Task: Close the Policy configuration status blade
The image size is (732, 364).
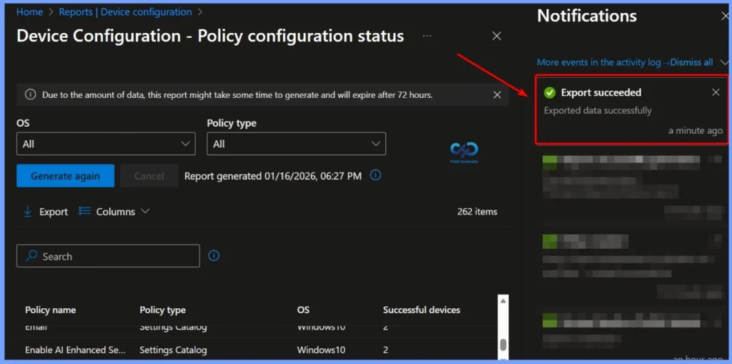Action: (497, 36)
